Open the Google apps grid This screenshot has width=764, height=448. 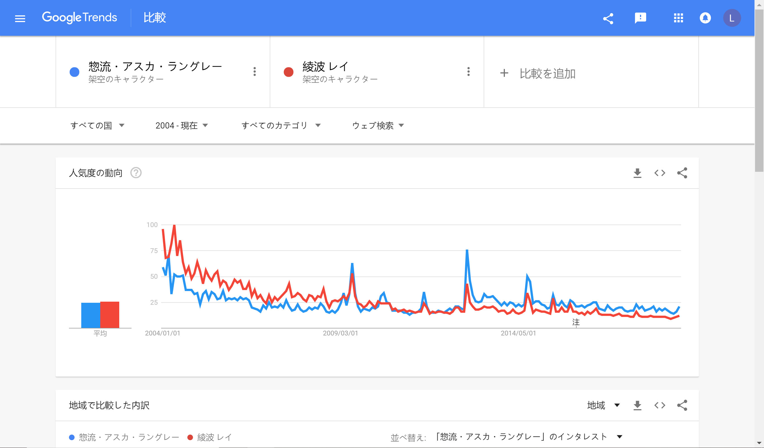click(678, 18)
